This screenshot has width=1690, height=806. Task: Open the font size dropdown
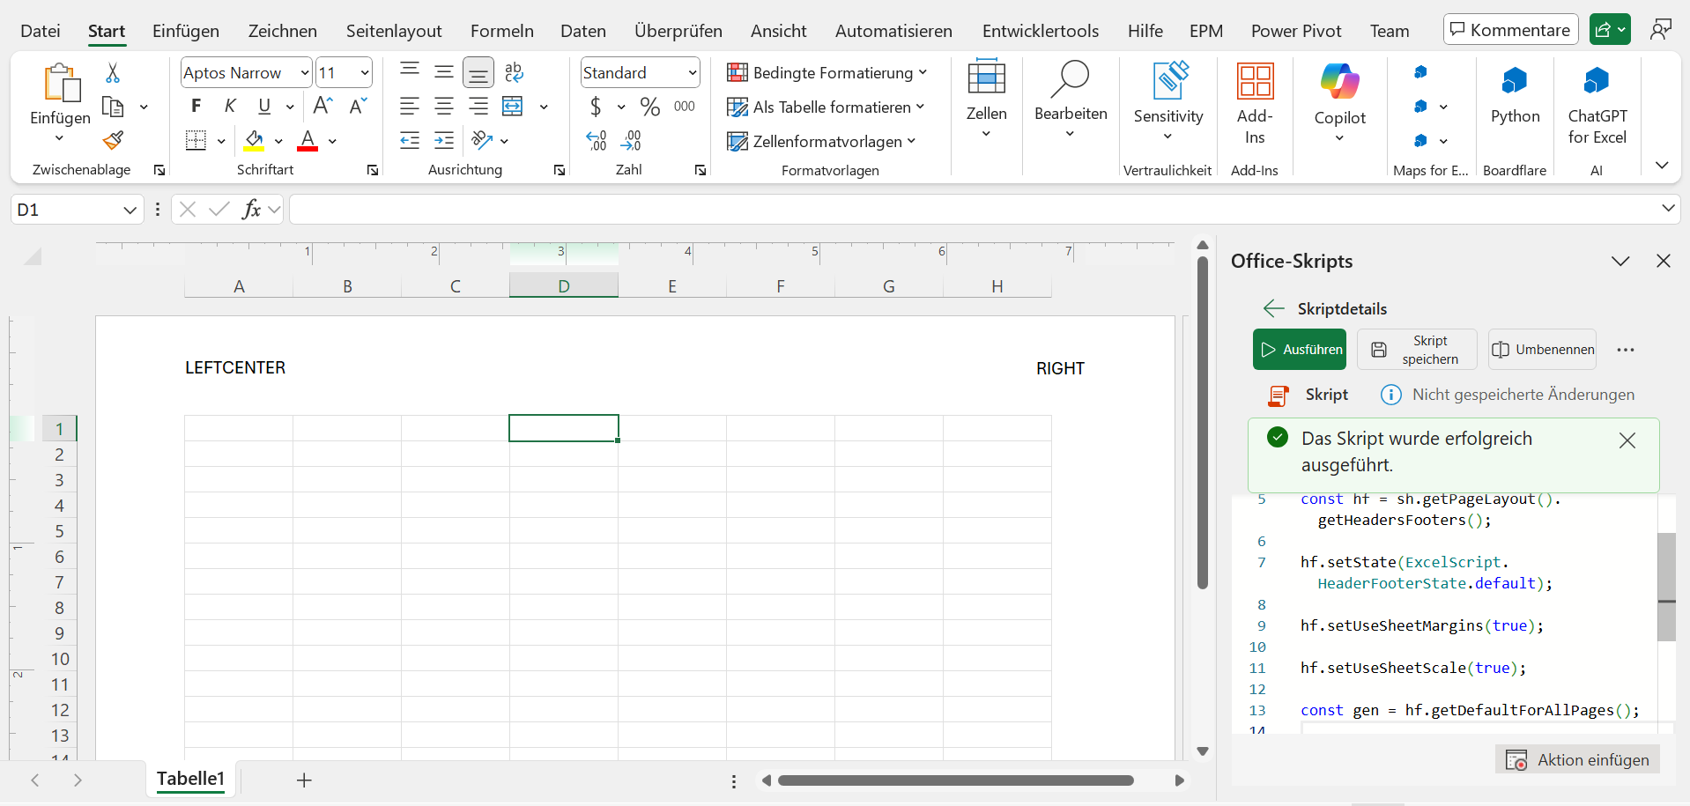click(x=365, y=72)
